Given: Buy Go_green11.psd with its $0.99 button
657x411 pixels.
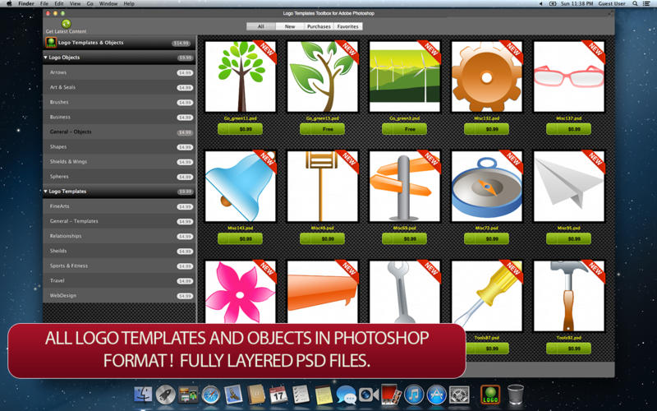Looking at the screenshot, I should (240, 129).
